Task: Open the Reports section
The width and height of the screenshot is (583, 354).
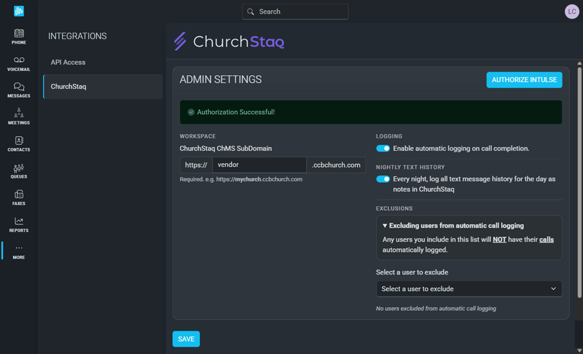Action: [19, 225]
